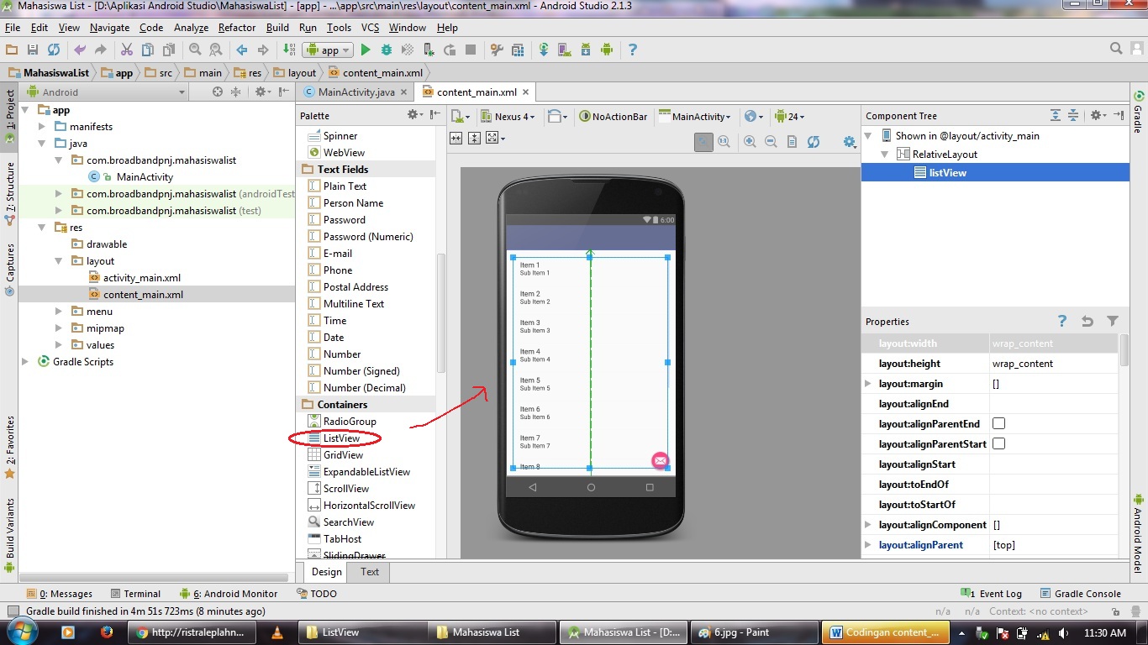The width and height of the screenshot is (1148, 645).
Task: Click the Find magnifier icon in main toolbar
Action: click(x=195, y=50)
